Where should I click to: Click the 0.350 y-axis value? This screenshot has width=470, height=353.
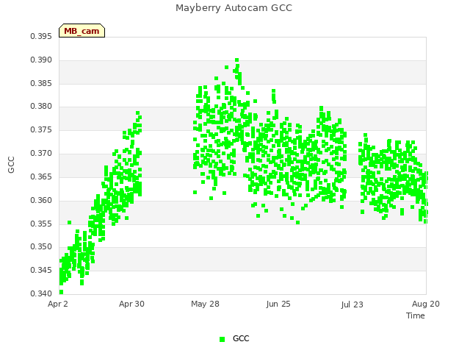pos(41,247)
